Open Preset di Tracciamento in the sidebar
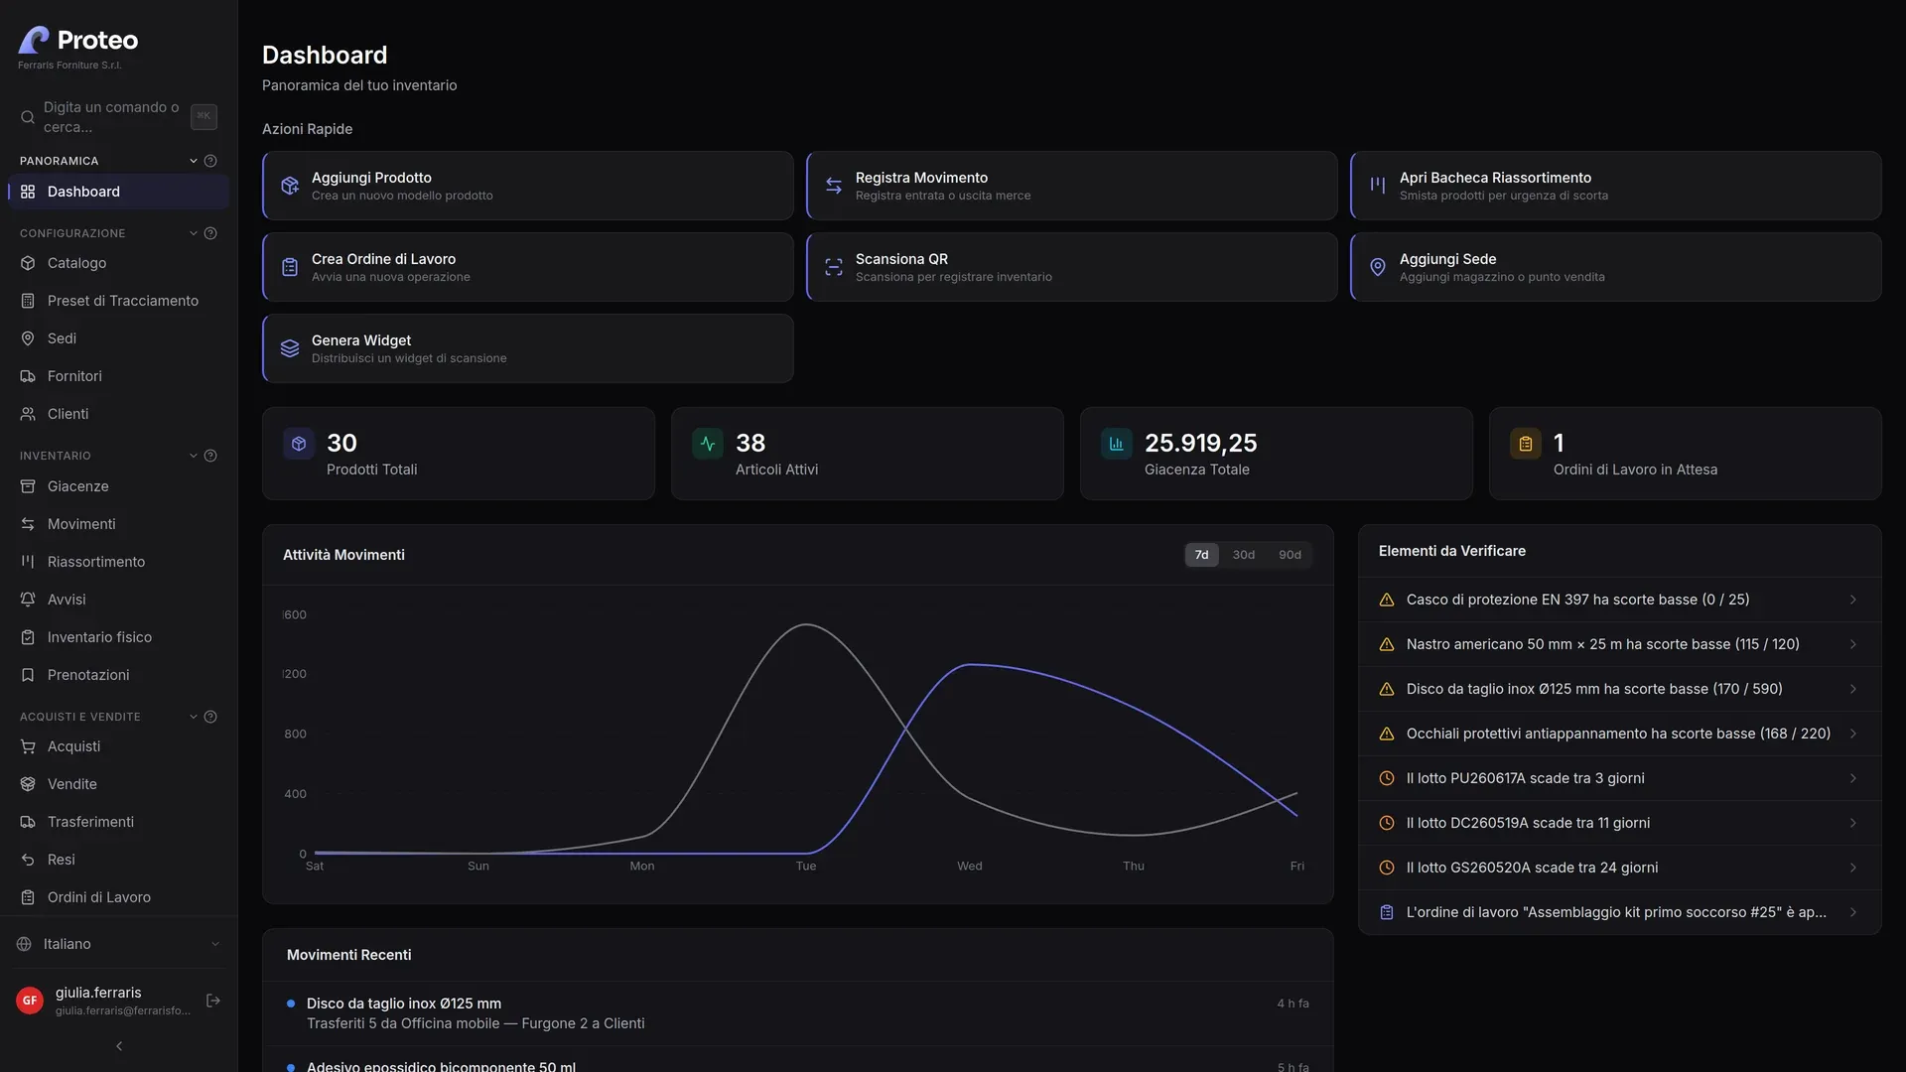The height and width of the screenshot is (1072, 1906). point(119,301)
